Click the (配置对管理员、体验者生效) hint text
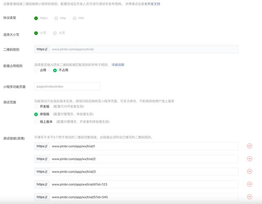 click(x=73, y=114)
